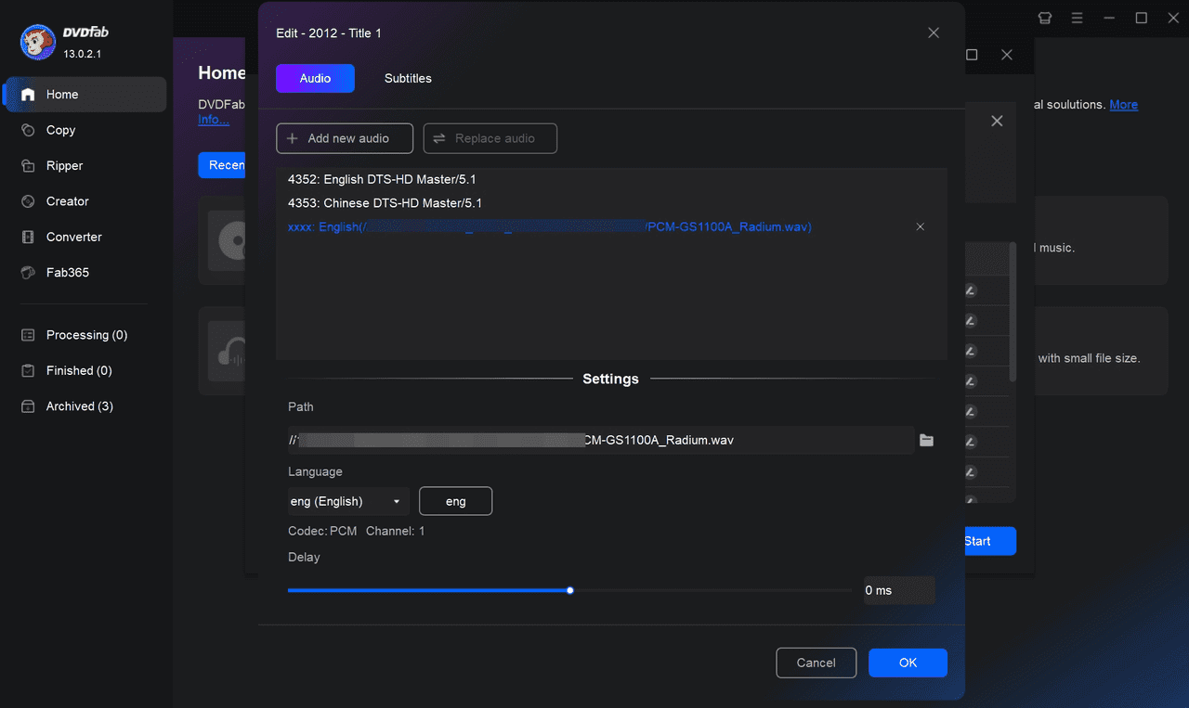Click the Fab365 icon
This screenshot has width=1189, height=708.
(x=28, y=273)
